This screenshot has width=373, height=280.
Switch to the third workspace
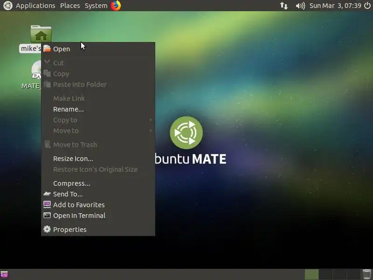point(339,274)
